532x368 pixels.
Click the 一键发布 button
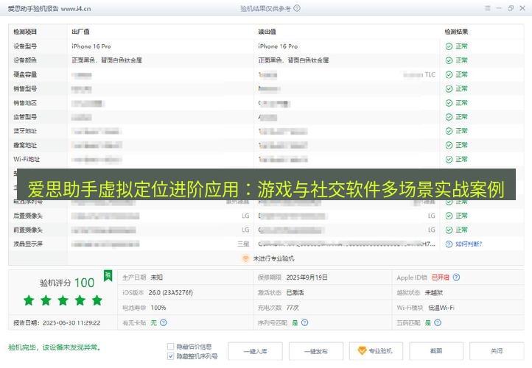point(316,351)
